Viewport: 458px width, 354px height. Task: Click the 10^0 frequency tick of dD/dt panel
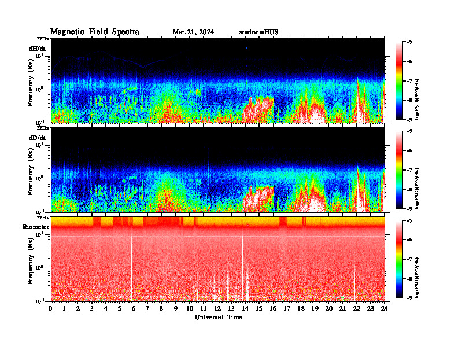39,179
